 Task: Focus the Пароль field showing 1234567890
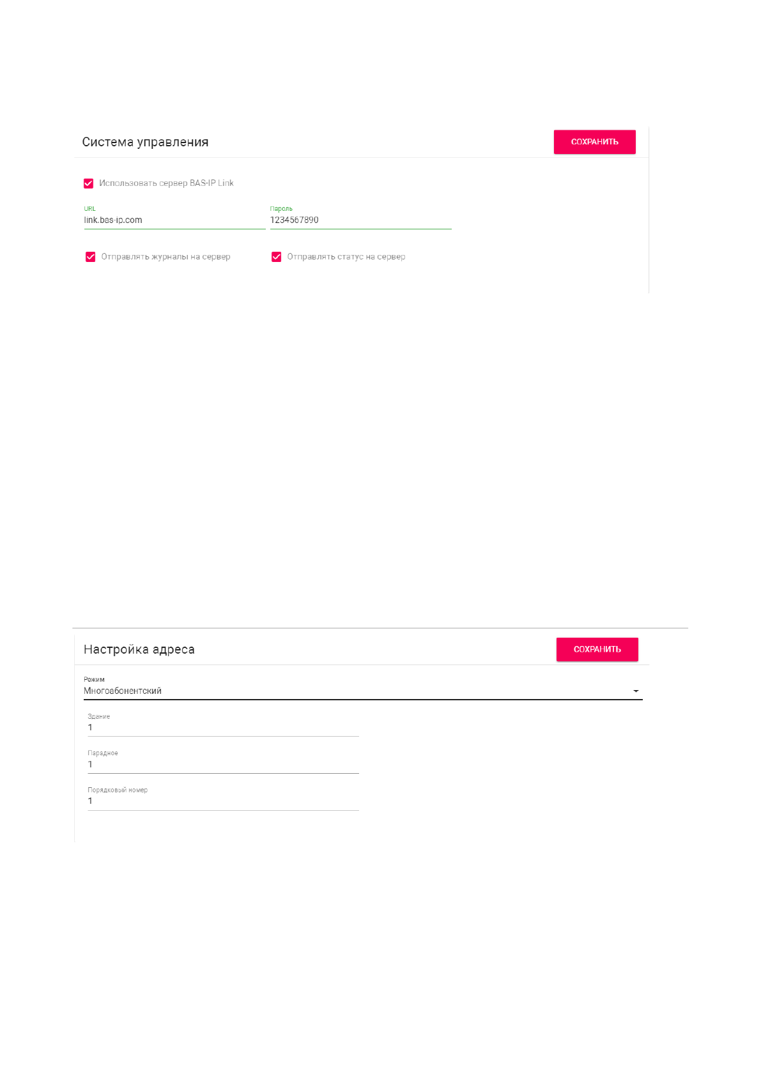[360, 220]
